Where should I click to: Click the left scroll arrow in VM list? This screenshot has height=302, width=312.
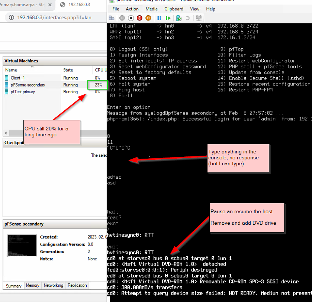(6, 133)
